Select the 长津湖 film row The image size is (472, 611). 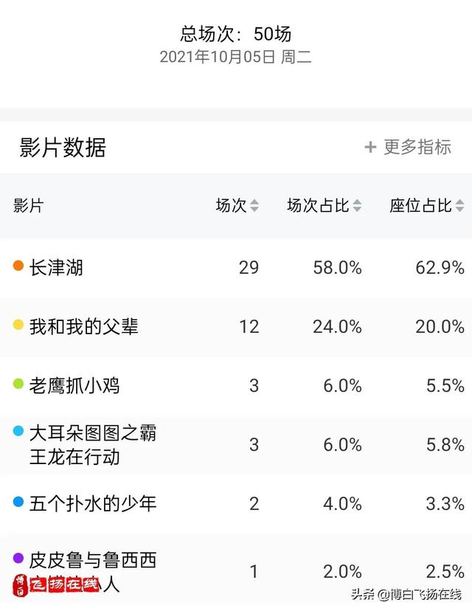(x=236, y=268)
